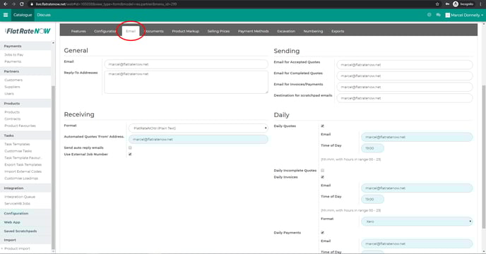The height and width of the screenshot is (254, 486).
Task: Open Catalogue menu
Action: click(x=23, y=15)
